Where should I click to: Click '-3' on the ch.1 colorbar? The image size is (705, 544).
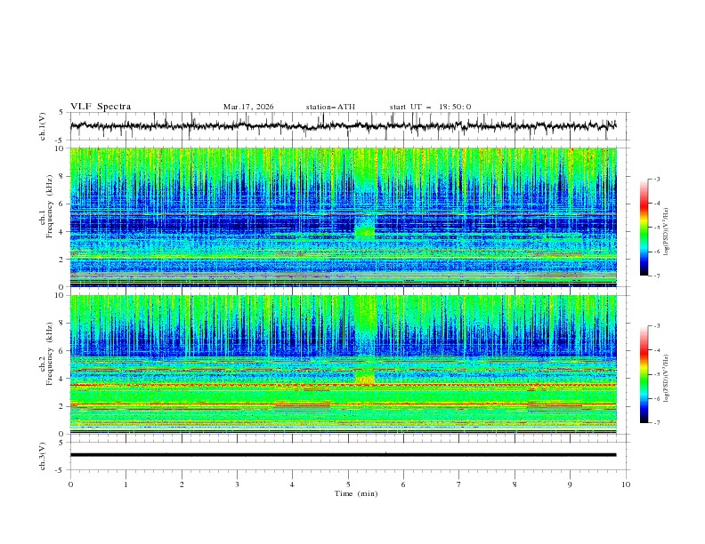tap(656, 179)
